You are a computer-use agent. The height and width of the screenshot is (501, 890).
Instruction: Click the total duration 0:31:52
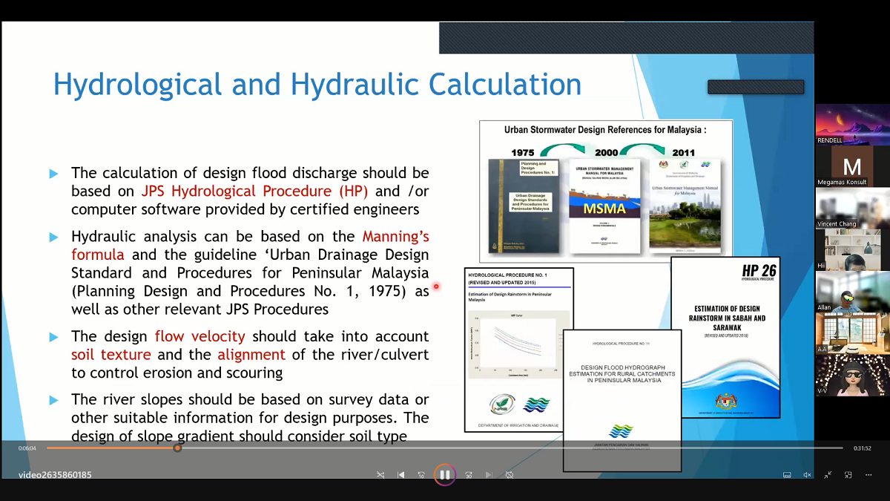[x=862, y=448]
